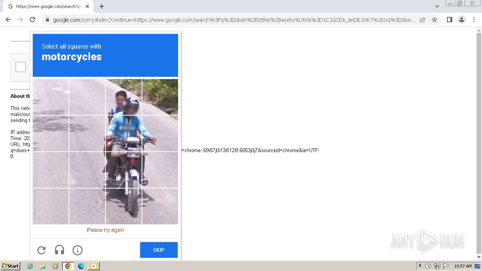The width and height of the screenshot is (482, 271).
Task: View site information via the lock icon
Action: click(47, 20)
